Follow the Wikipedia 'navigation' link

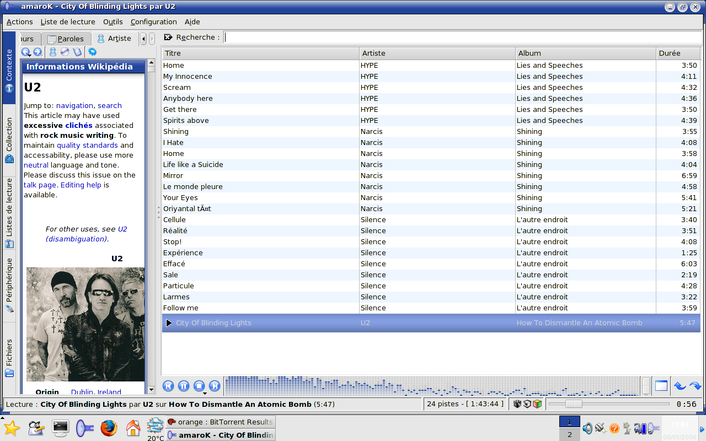(74, 105)
